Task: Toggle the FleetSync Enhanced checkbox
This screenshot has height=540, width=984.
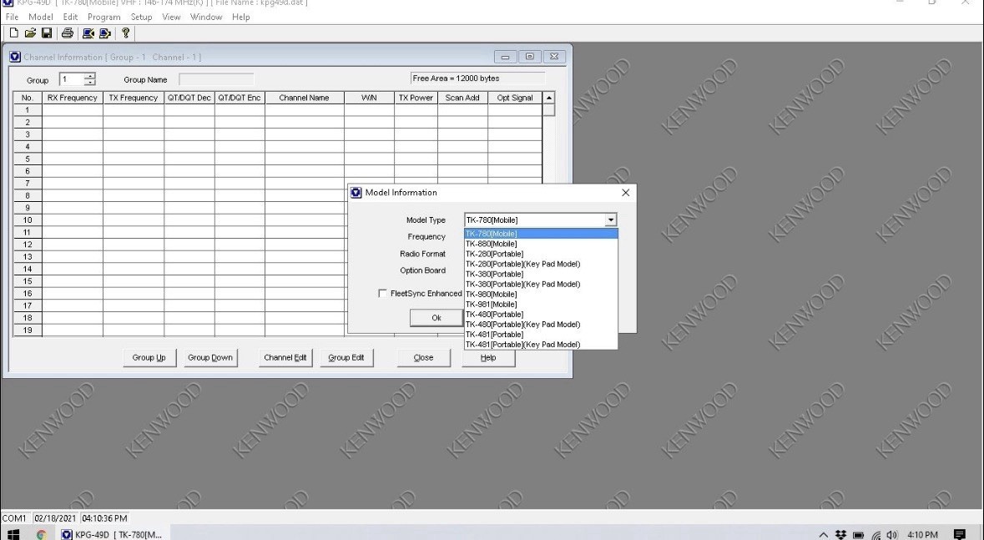Action: (382, 293)
